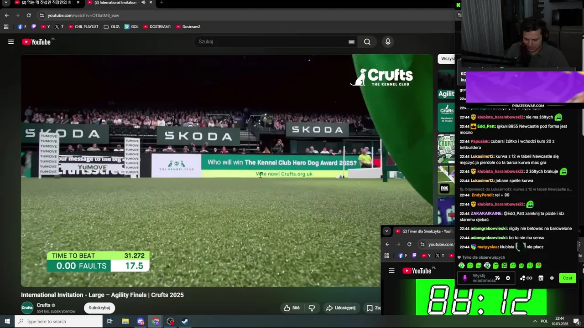Open the chat shop store icon
Viewport: 584px width, 328px height.
tap(541, 278)
